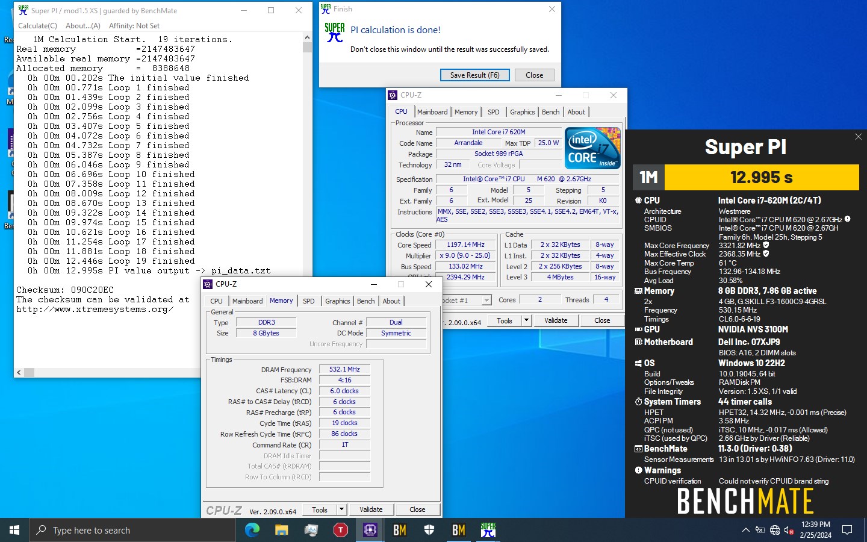Open Calculate(C) menu in Super PI
This screenshot has width=867, height=542.
tap(37, 26)
